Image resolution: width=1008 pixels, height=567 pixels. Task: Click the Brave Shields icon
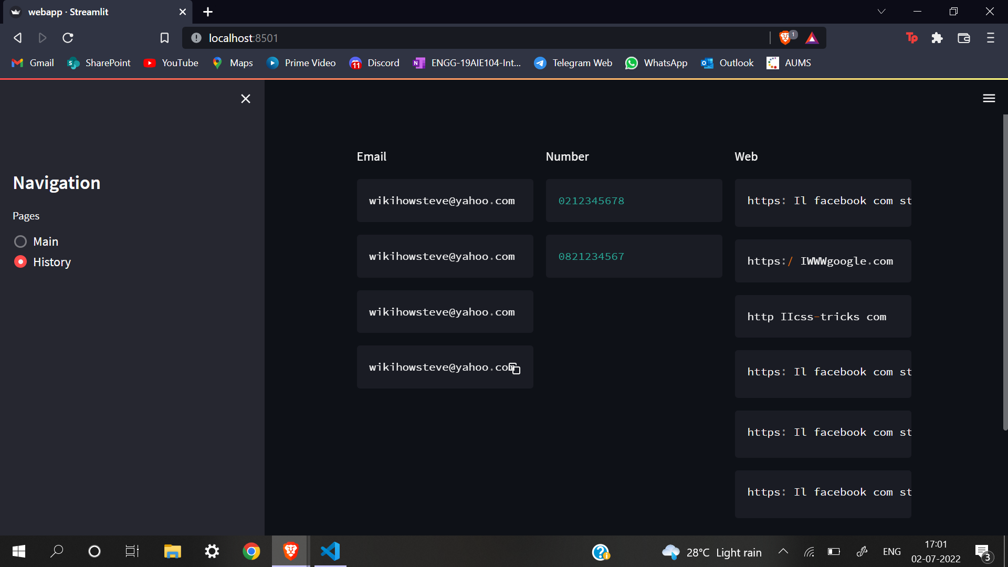pyautogui.click(x=785, y=38)
